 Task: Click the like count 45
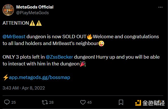pyautogui.click(x=89, y=102)
